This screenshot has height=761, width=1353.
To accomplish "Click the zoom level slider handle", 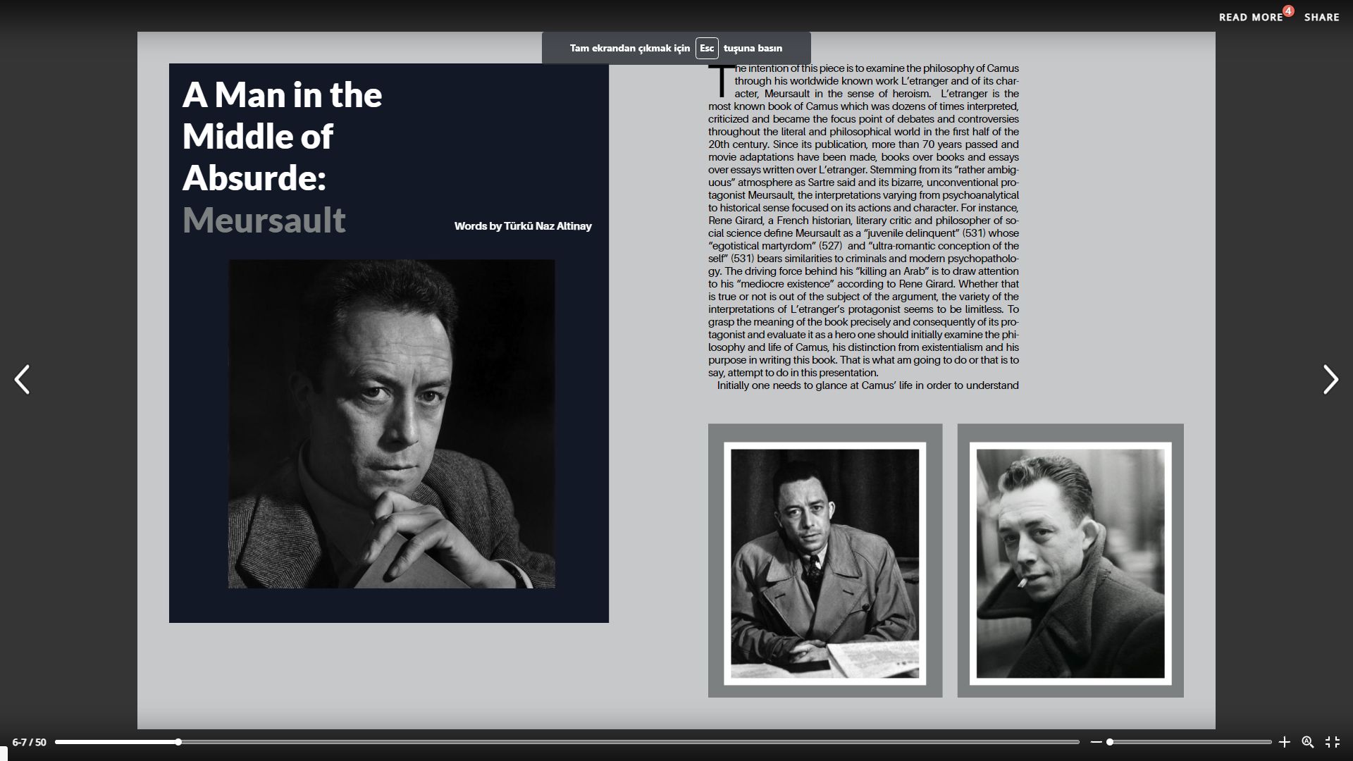I will (1110, 742).
